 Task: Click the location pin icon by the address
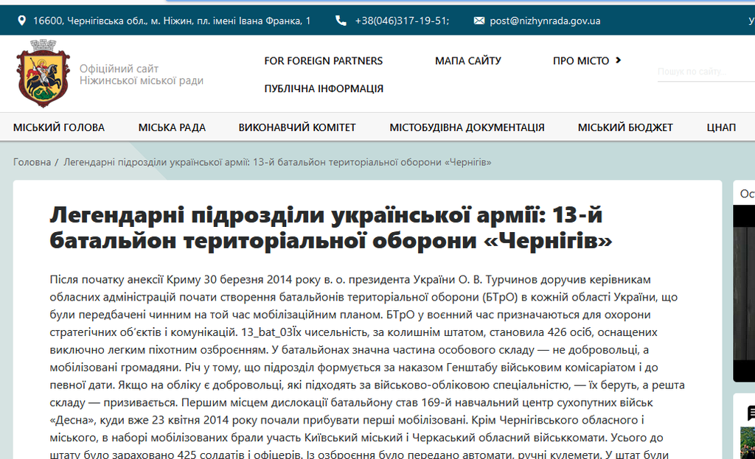pos(21,21)
